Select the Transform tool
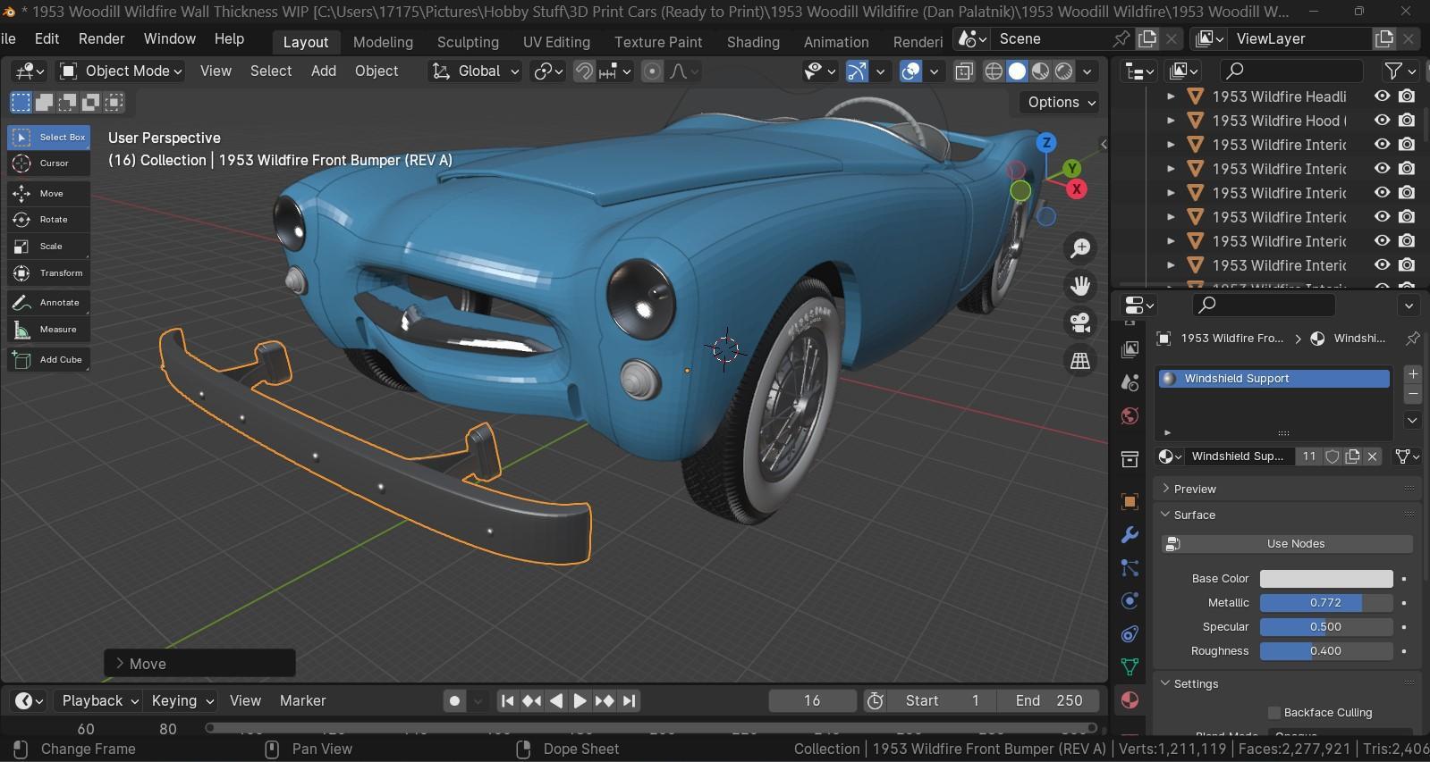 click(x=49, y=273)
